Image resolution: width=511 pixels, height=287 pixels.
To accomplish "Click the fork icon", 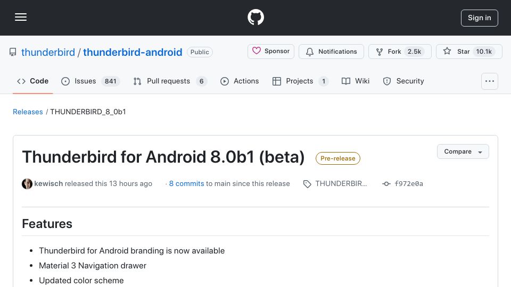I will [x=380, y=52].
